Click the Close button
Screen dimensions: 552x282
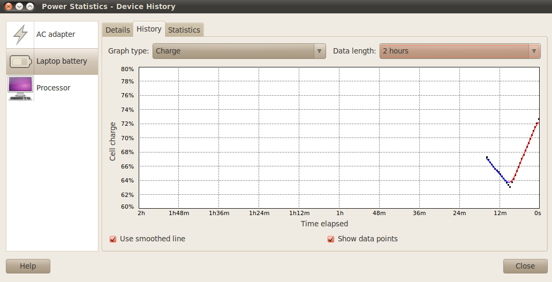tap(525, 266)
